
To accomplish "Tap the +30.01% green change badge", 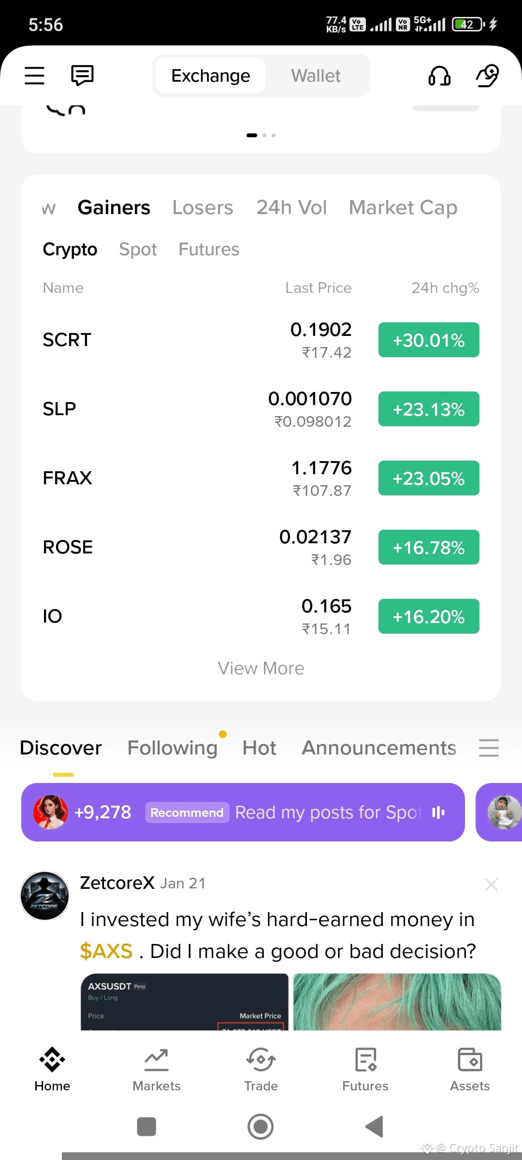I will 429,340.
